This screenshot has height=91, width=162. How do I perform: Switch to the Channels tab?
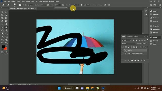tap(130, 36)
